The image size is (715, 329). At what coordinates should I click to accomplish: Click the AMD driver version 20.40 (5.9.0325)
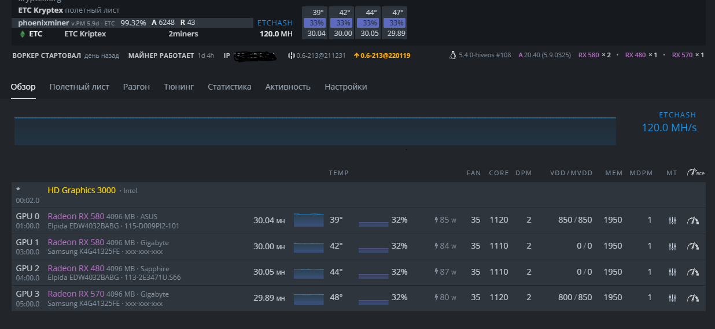pyautogui.click(x=543, y=56)
